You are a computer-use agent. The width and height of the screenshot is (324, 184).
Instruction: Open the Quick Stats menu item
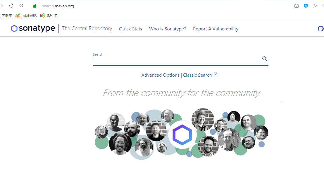(131, 29)
